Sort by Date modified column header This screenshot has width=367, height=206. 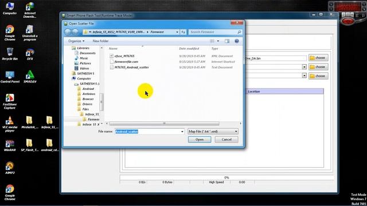(x=189, y=49)
